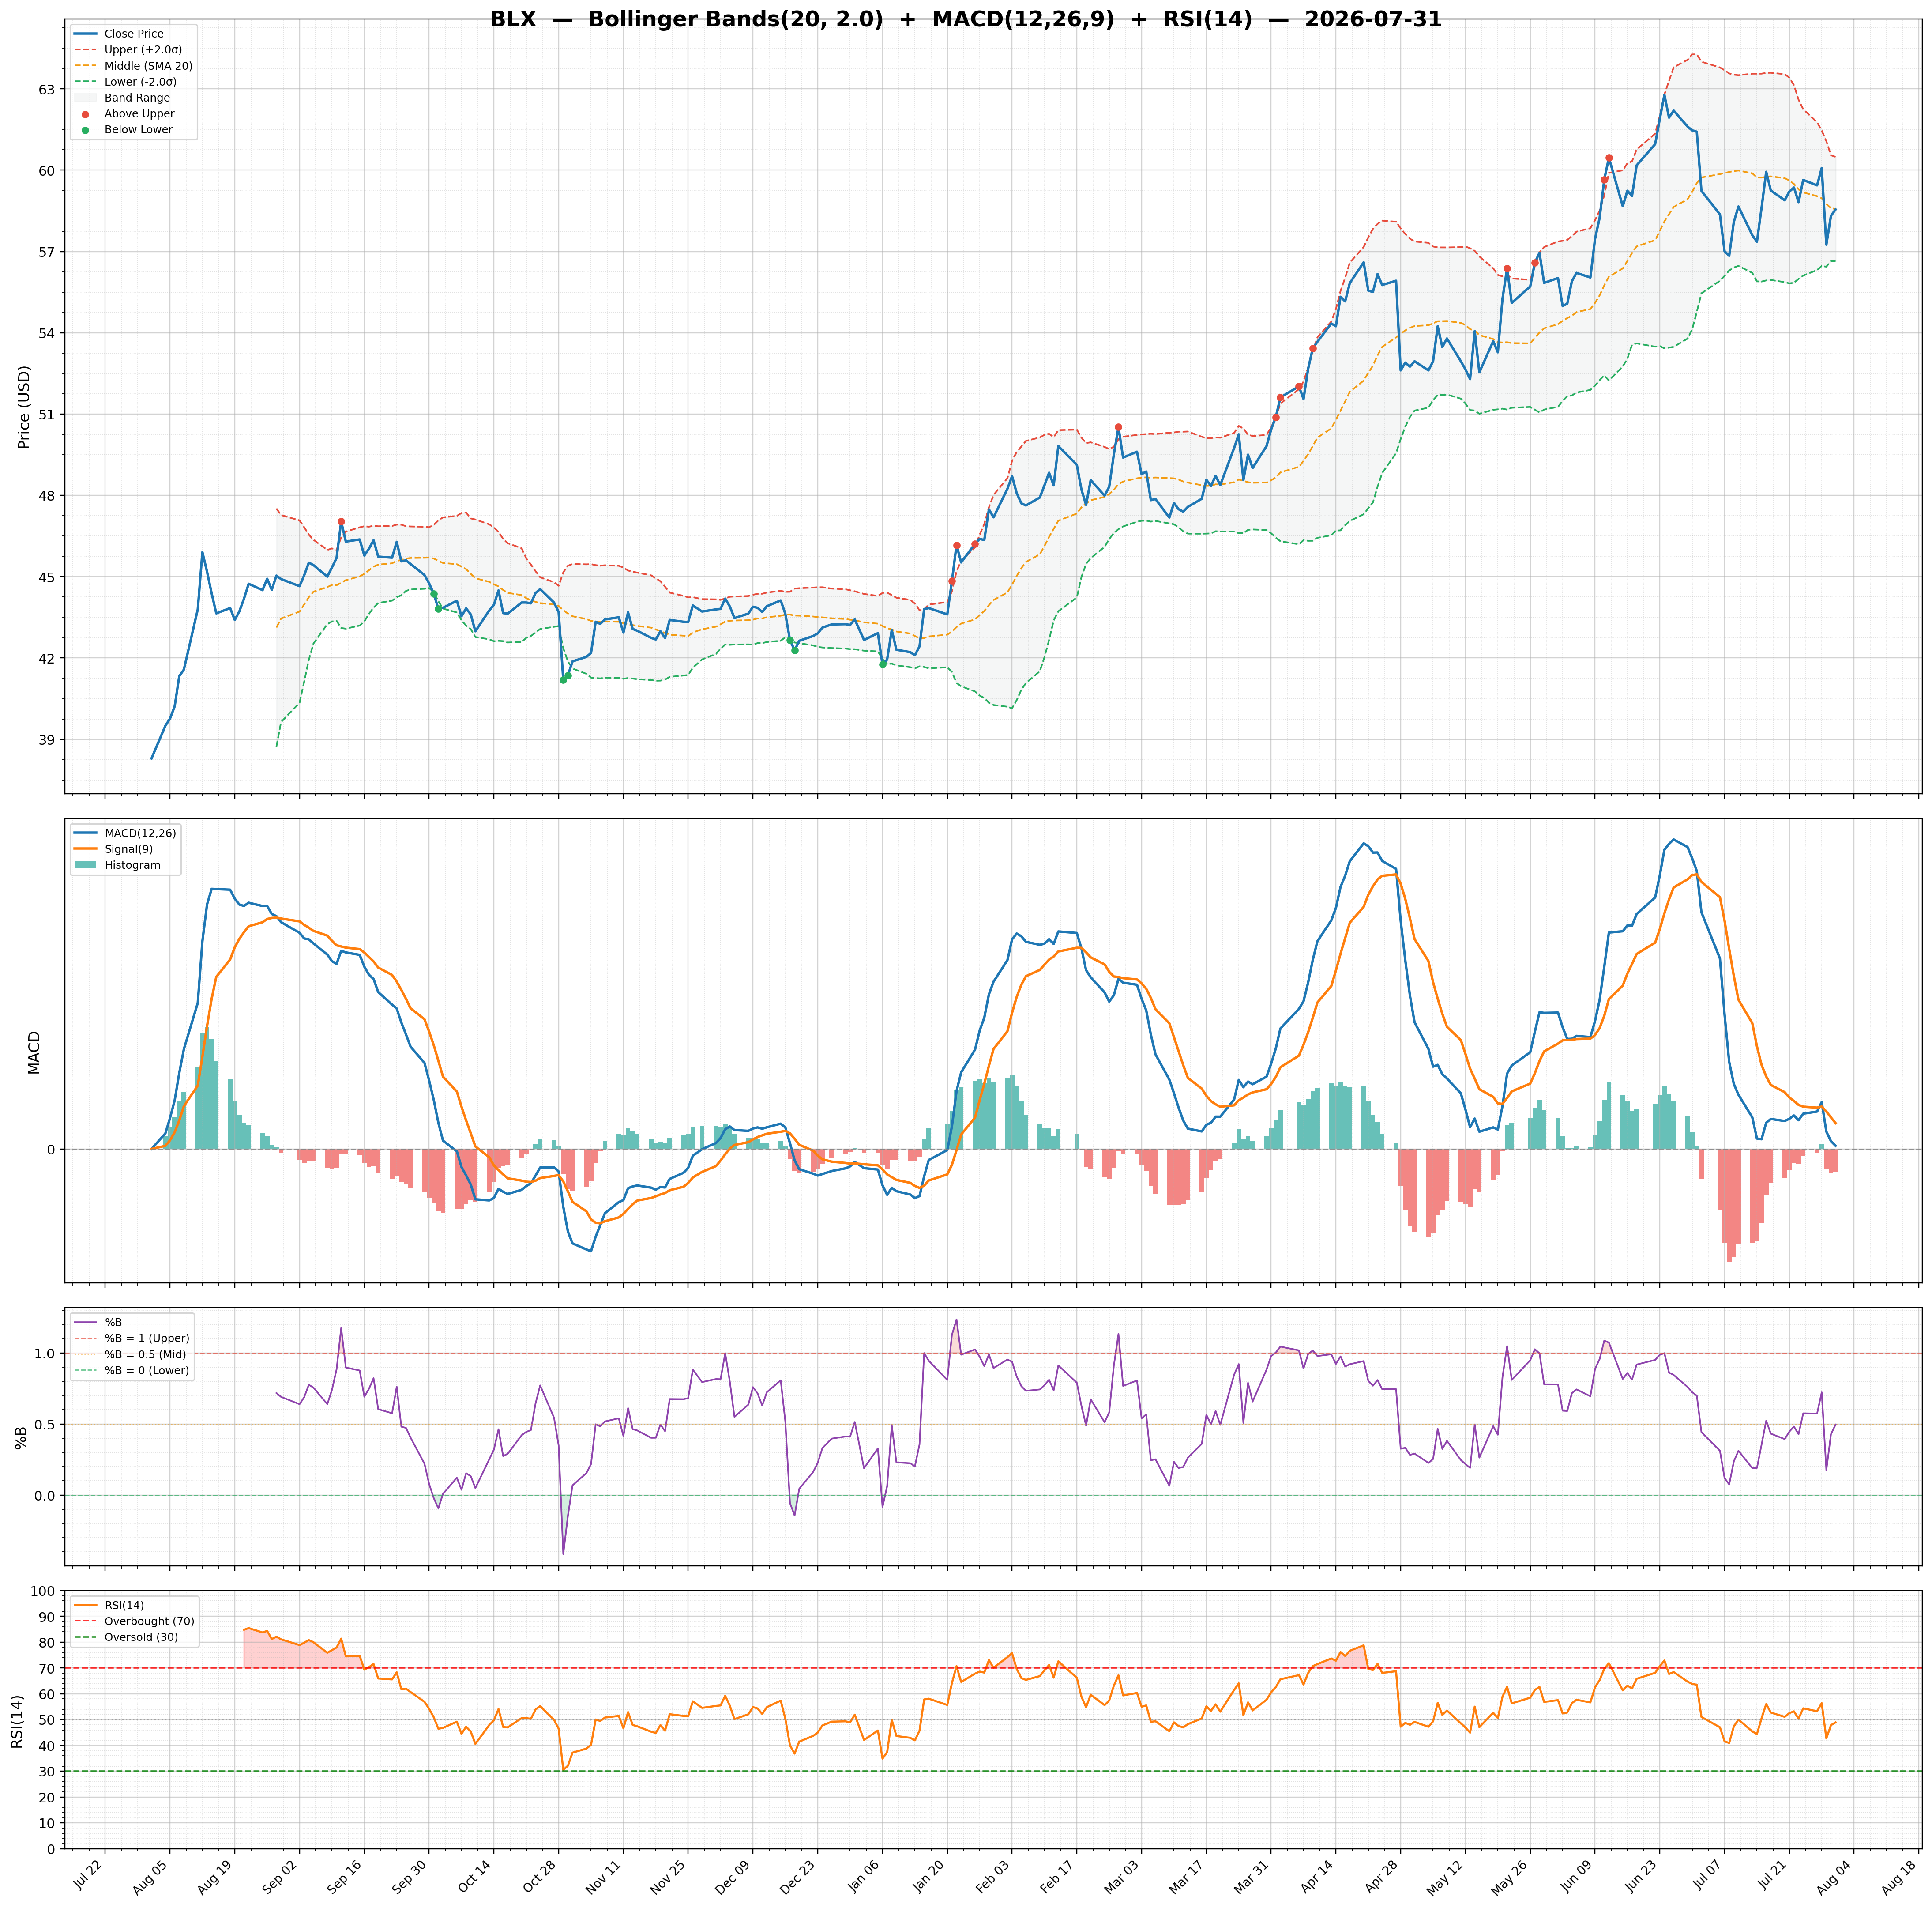Select the 10 tick on the RSI axis
This screenshot has width=1932, height=1908.
pos(47,1824)
